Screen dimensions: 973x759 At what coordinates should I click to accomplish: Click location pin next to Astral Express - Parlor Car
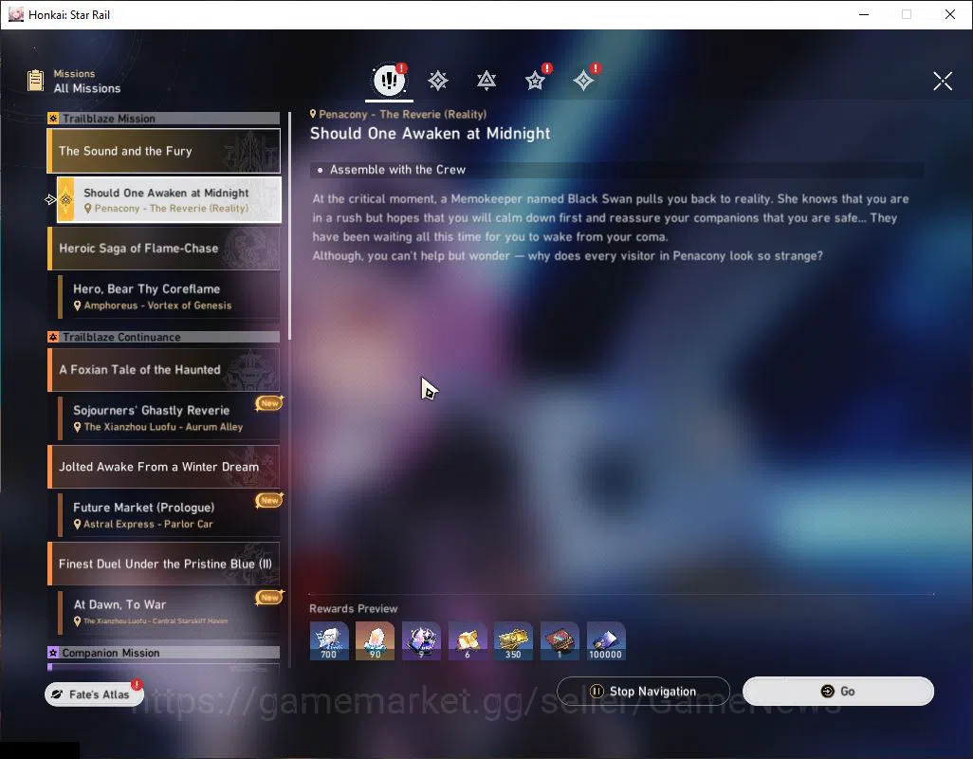[x=78, y=524]
